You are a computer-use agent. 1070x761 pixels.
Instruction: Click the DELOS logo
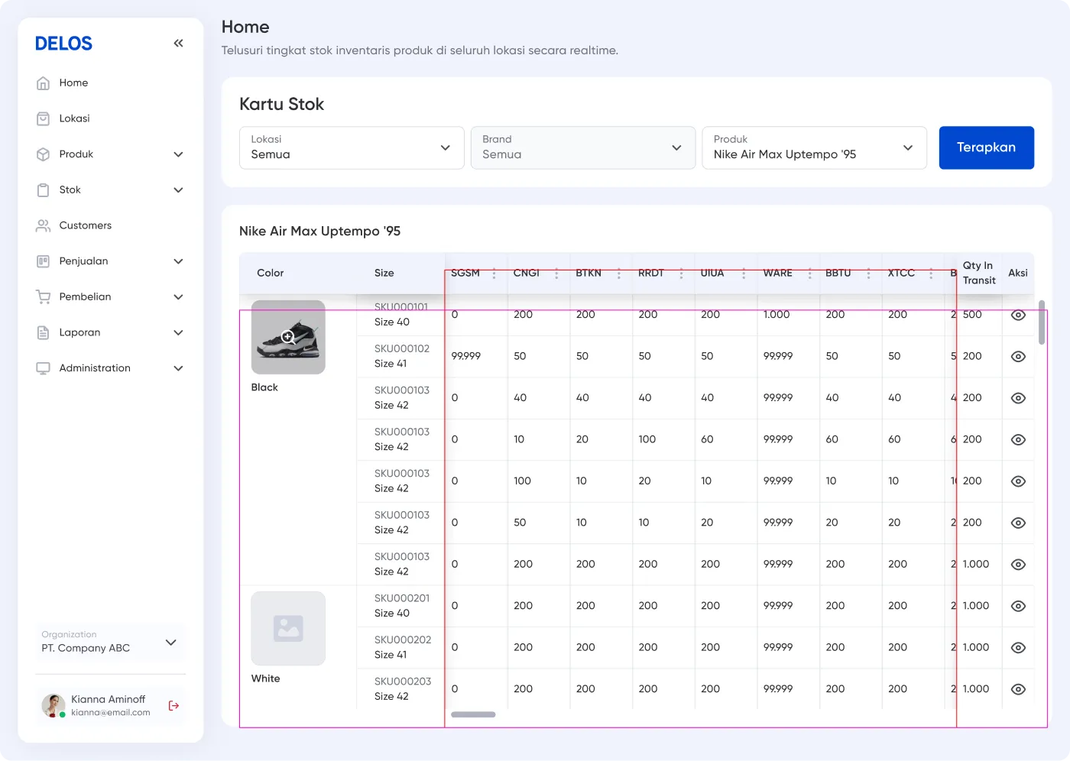[x=63, y=44]
